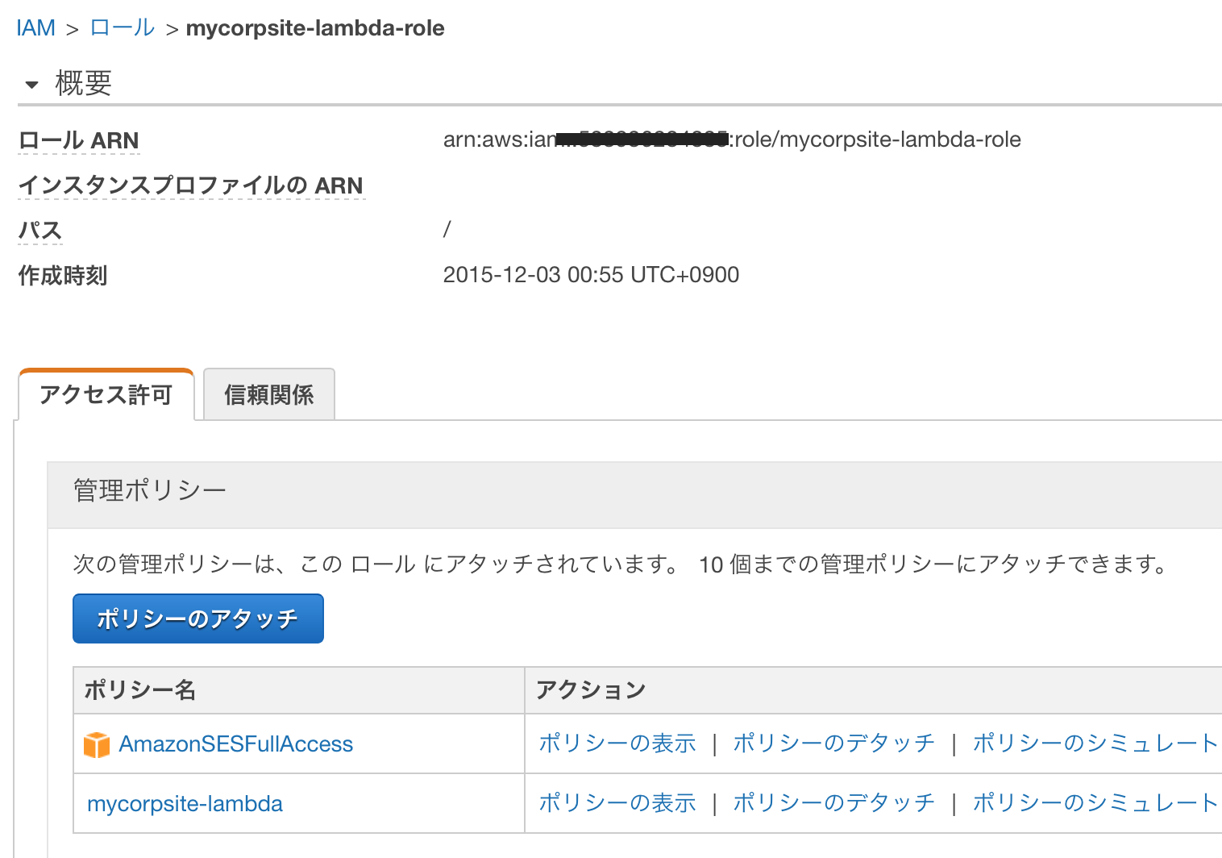The height and width of the screenshot is (858, 1222).
Task: Click ポリシーの表示 for mycorpsite-lambda
Action: point(617,802)
